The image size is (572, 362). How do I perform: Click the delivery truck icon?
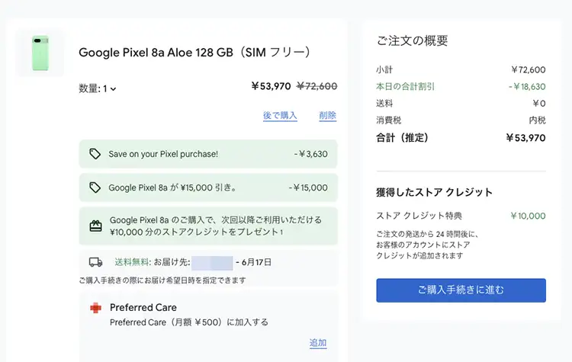pos(95,262)
